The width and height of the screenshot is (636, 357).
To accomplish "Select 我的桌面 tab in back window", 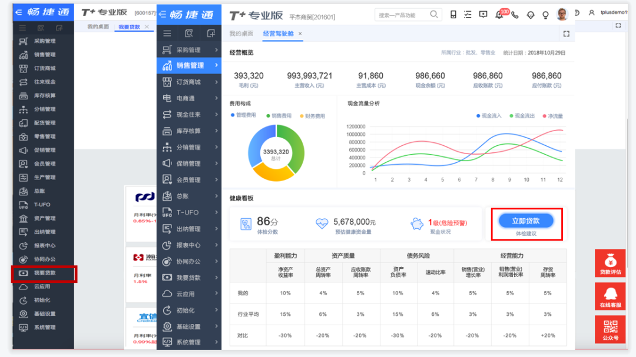I will 98,26.
